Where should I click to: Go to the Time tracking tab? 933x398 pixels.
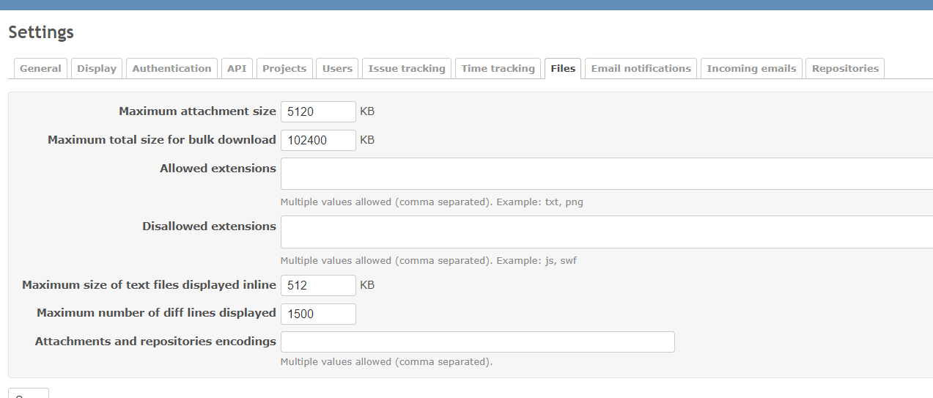pos(498,68)
